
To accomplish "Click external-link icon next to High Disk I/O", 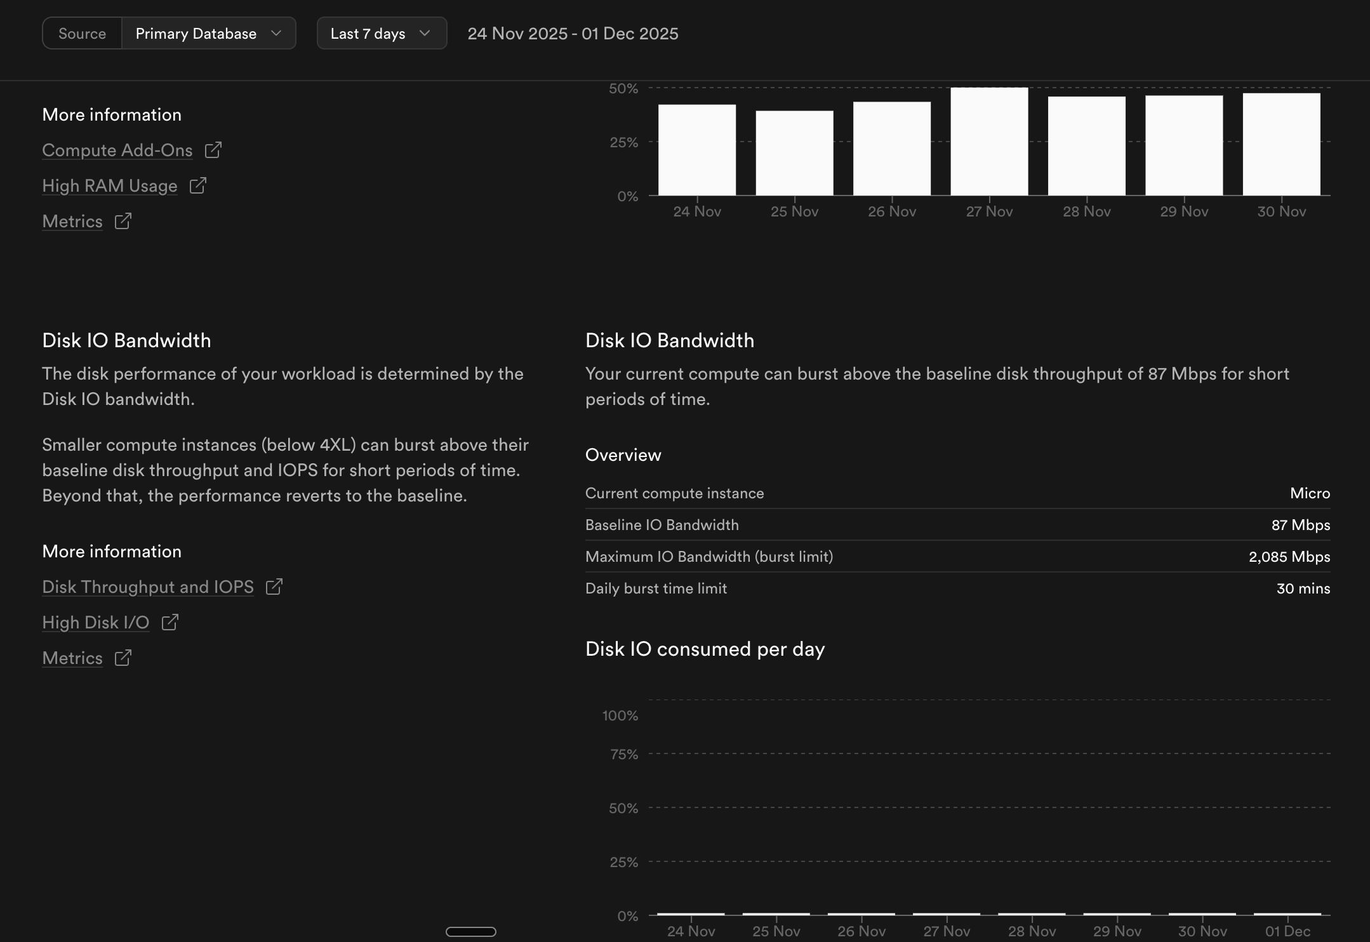I will click(170, 622).
